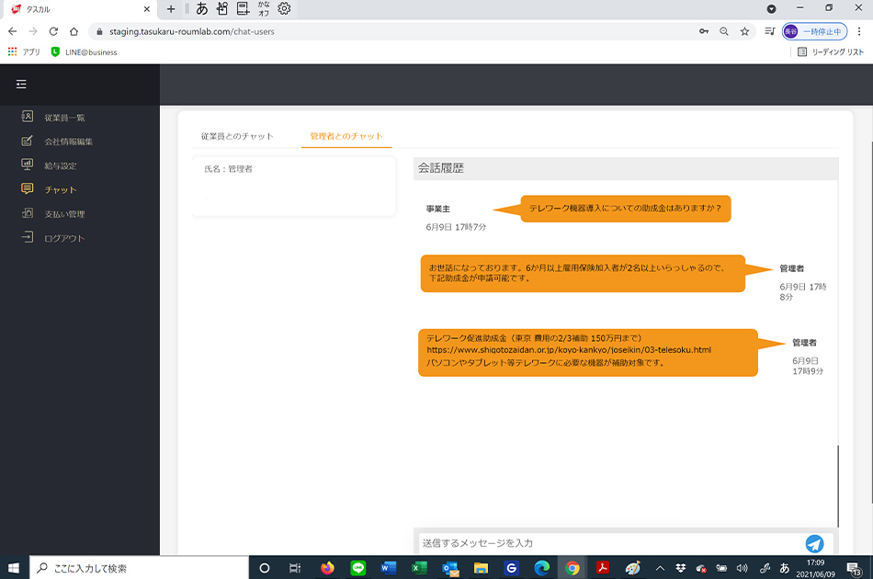Click the 会社情報編集 edit pencil icon
The image size is (873, 579).
[28, 141]
